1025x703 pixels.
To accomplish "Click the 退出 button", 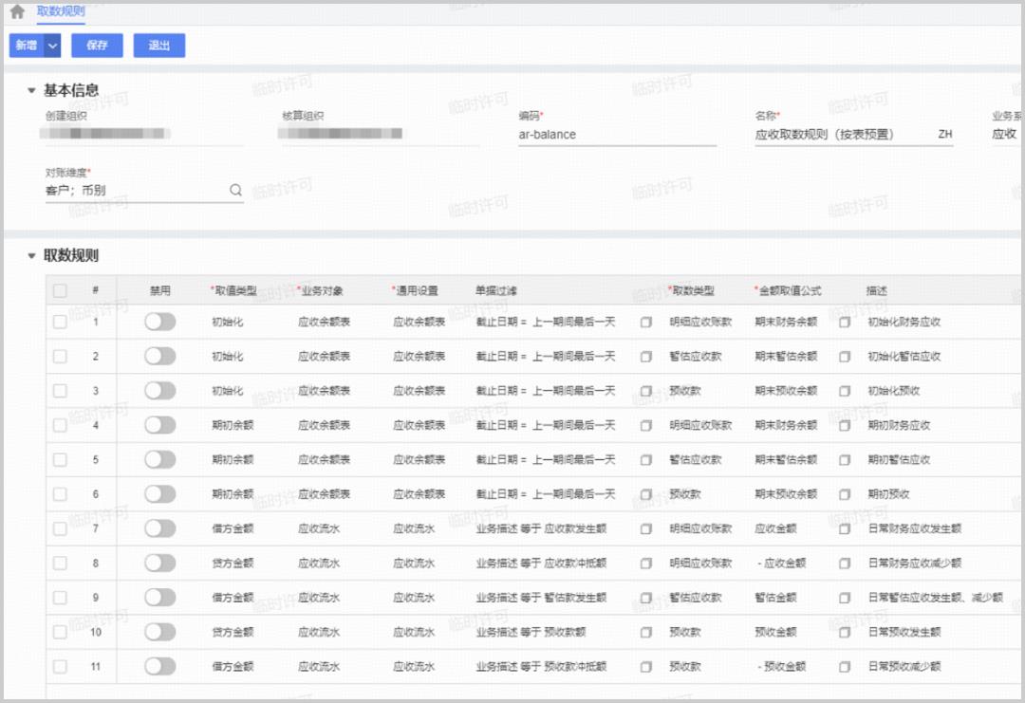I will [158, 45].
